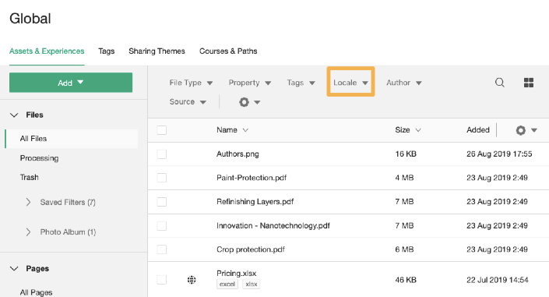
Task: Click the 6 MB size cell
Action: pos(404,249)
